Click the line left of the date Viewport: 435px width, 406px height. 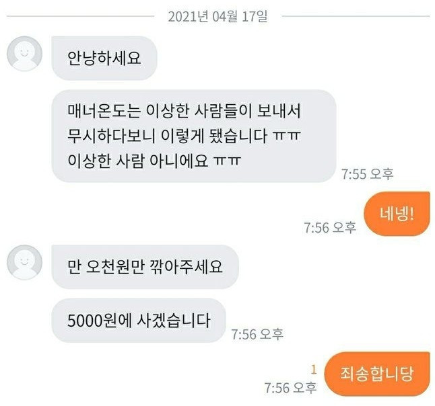(x=80, y=16)
